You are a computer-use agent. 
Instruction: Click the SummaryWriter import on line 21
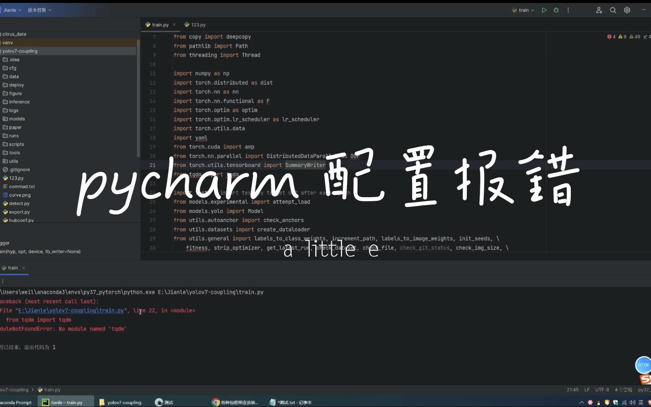pyautogui.click(x=305, y=165)
